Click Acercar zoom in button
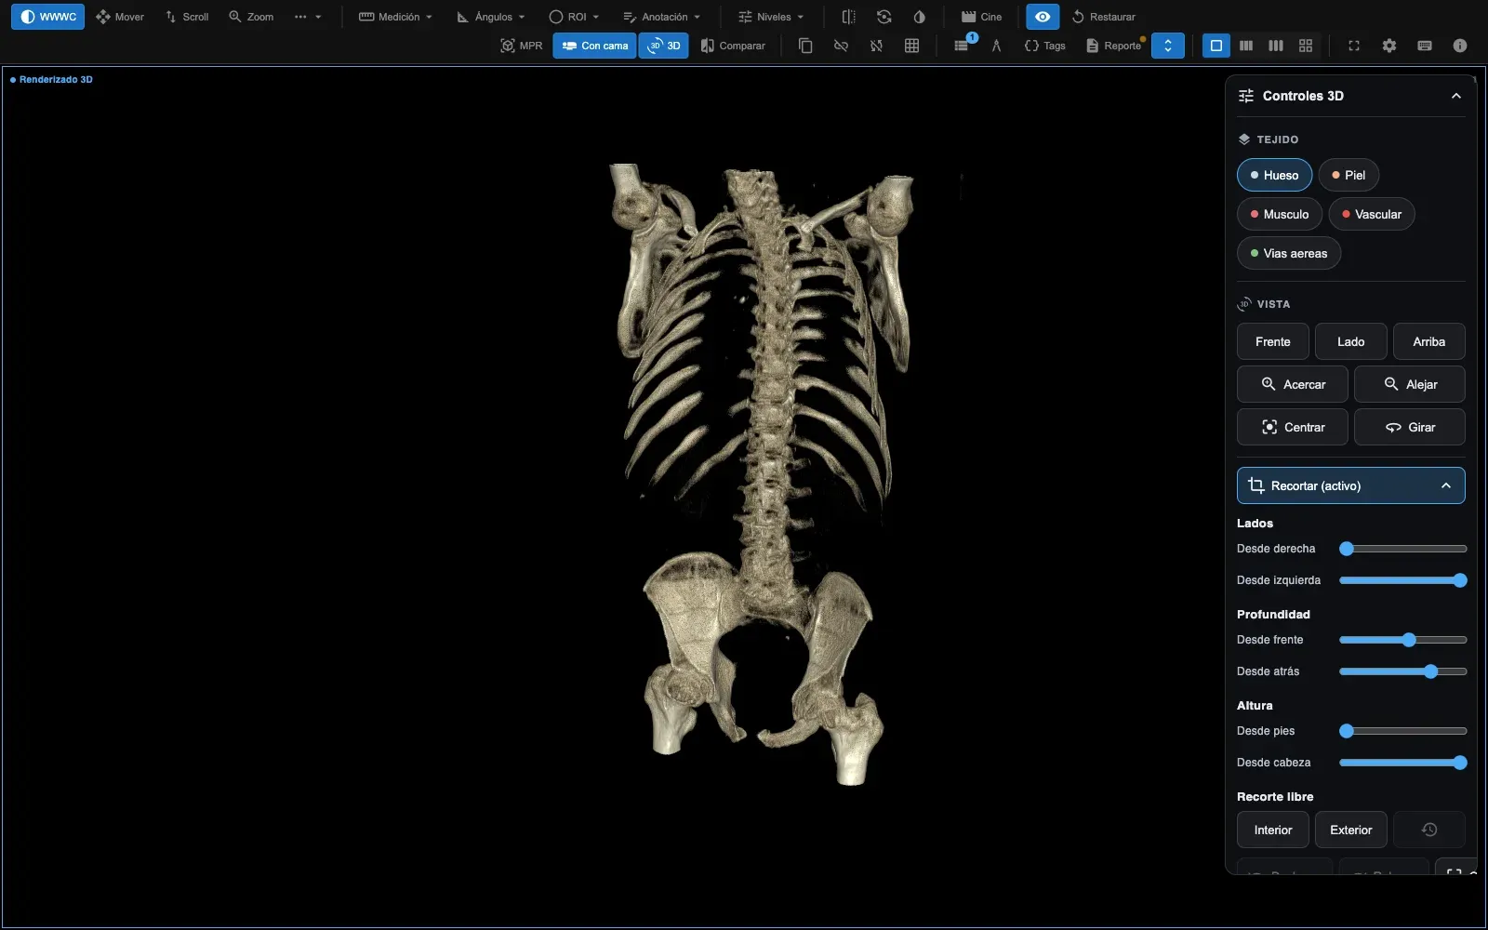This screenshot has height=930, width=1488. tap(1293, 384)
